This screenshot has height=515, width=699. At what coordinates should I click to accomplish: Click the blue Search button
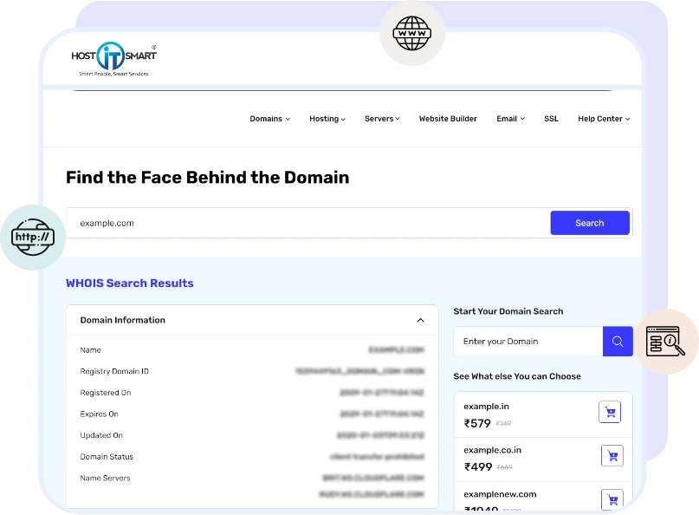point(590,223)
